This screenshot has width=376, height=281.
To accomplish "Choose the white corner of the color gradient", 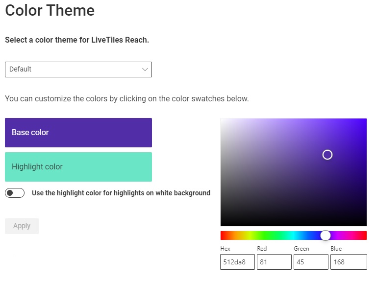I will (x=223, y=121).
